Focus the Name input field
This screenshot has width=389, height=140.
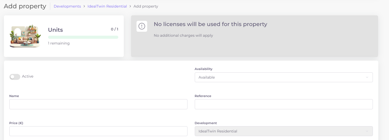point(98,104)
